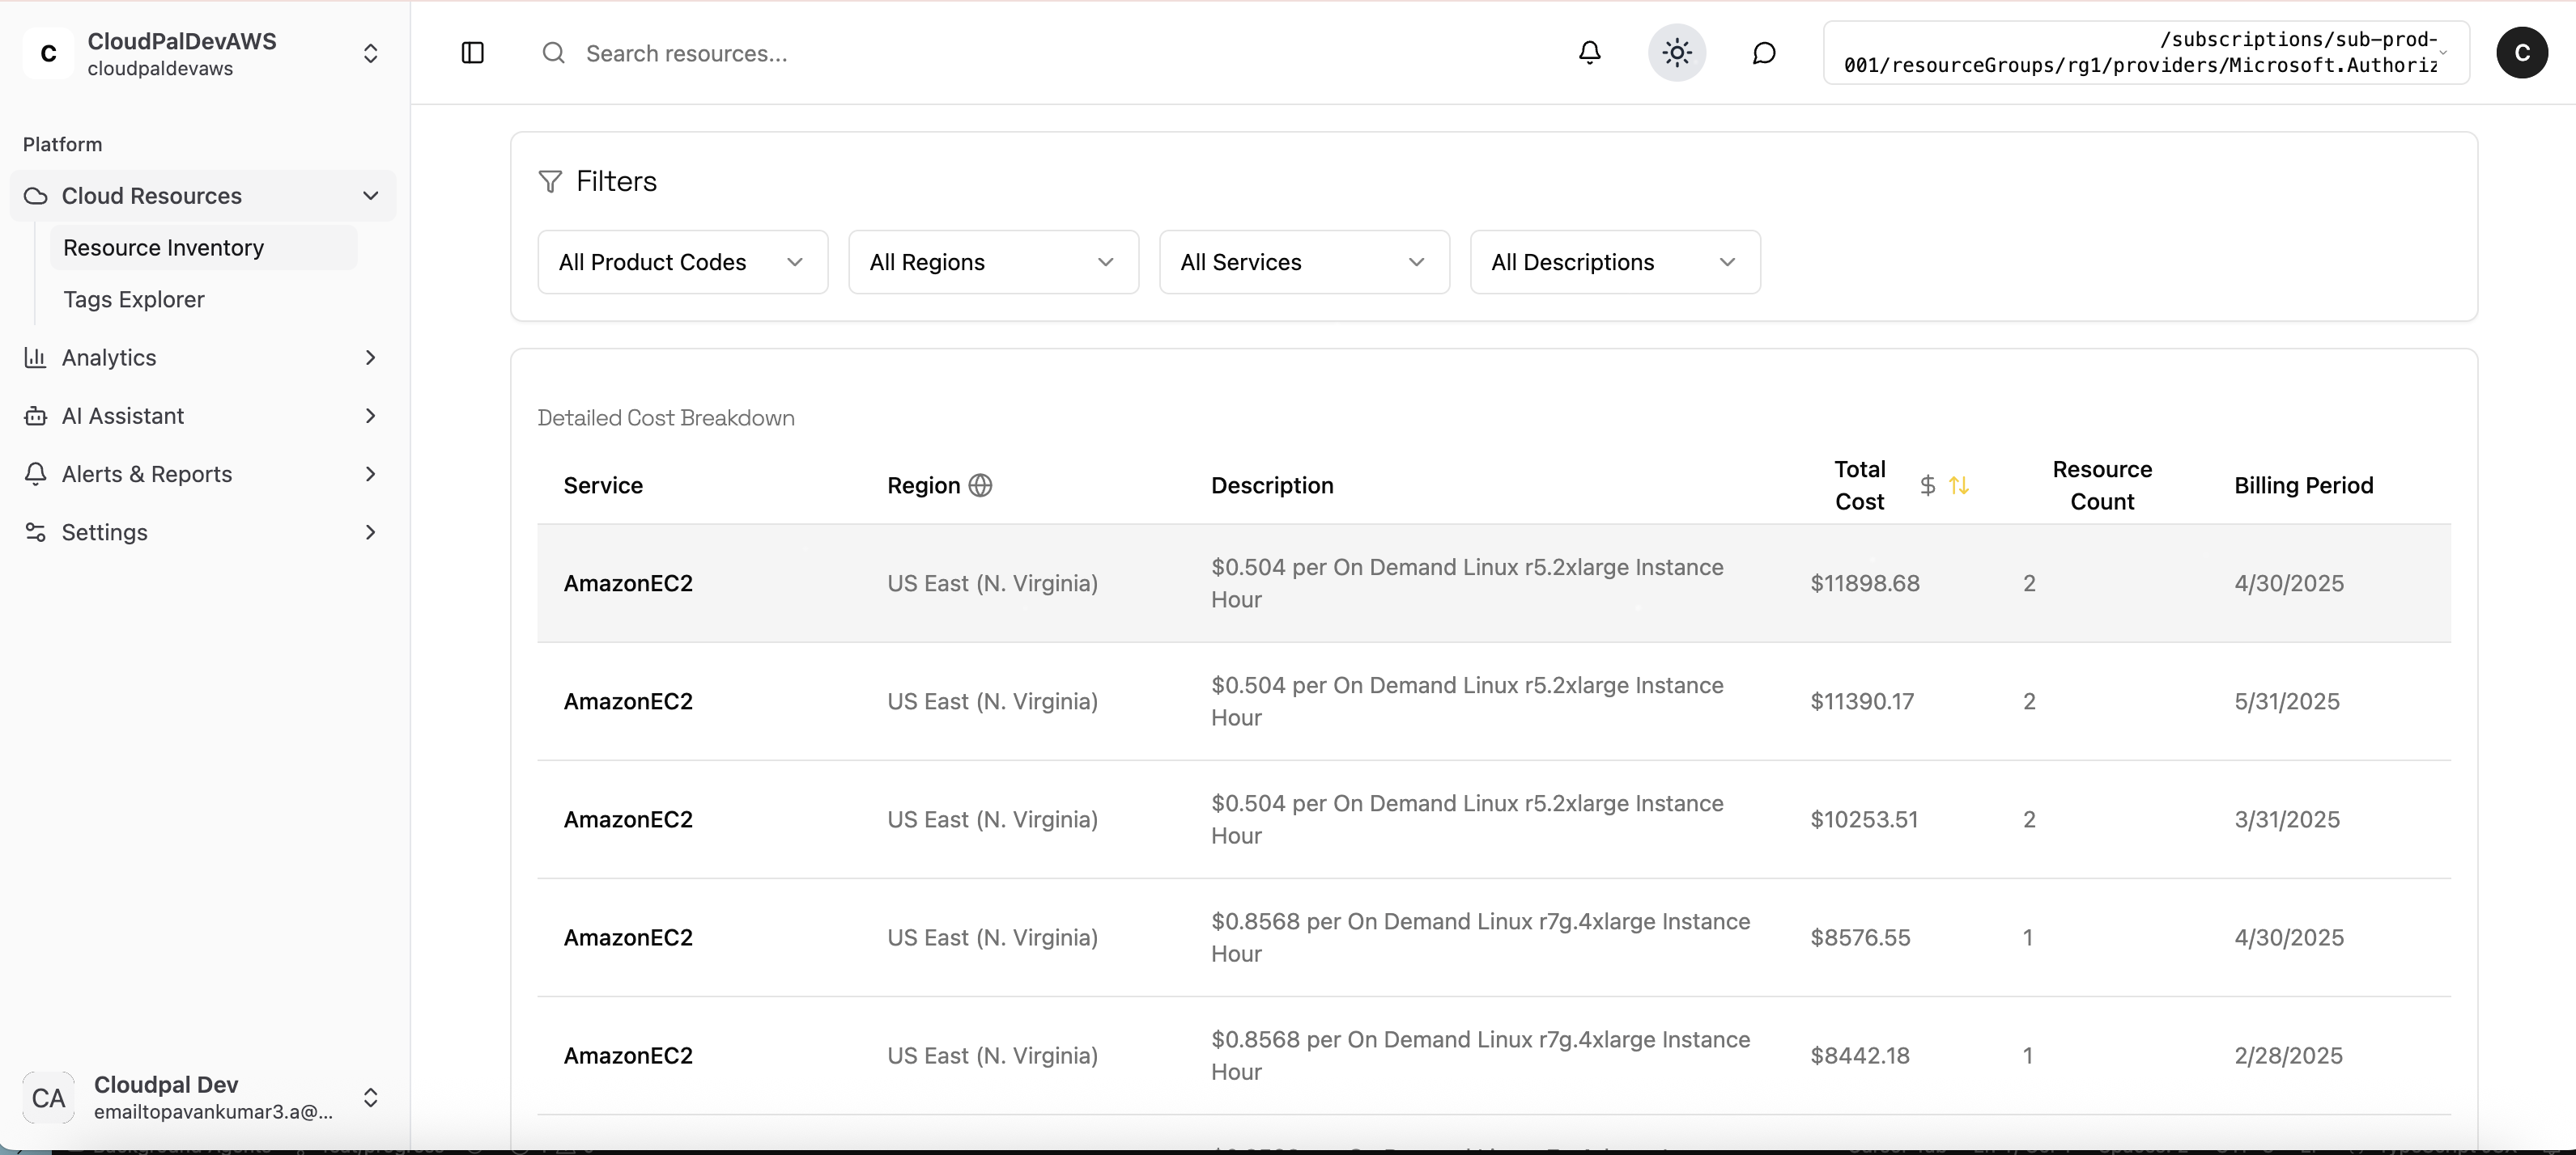Screen dimensions: 2576x1155
Task: Open the subscription scope selector dropdown
Action: point(2146,53)
